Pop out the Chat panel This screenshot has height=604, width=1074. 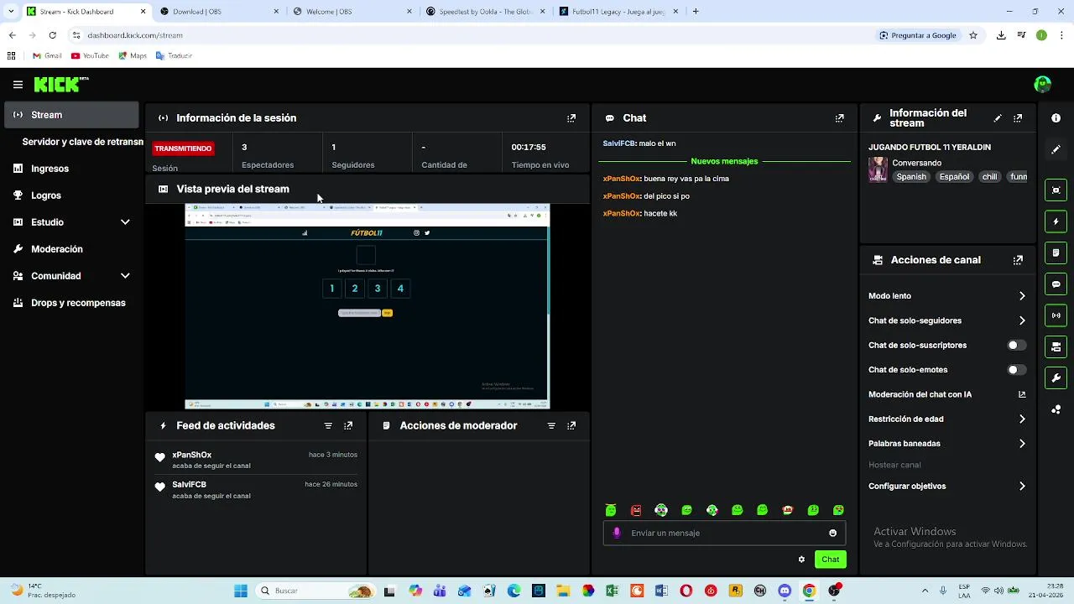tap(839, 118)
